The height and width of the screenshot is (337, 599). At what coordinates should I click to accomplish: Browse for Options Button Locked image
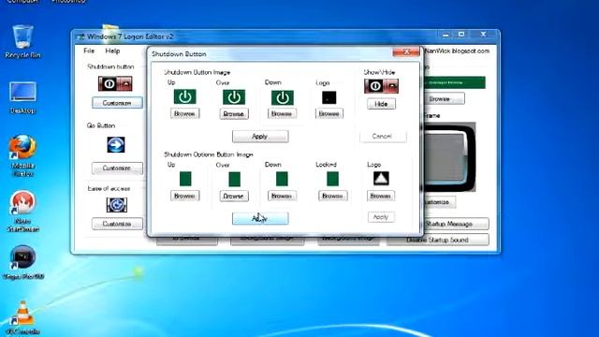(x=332, y=196)
